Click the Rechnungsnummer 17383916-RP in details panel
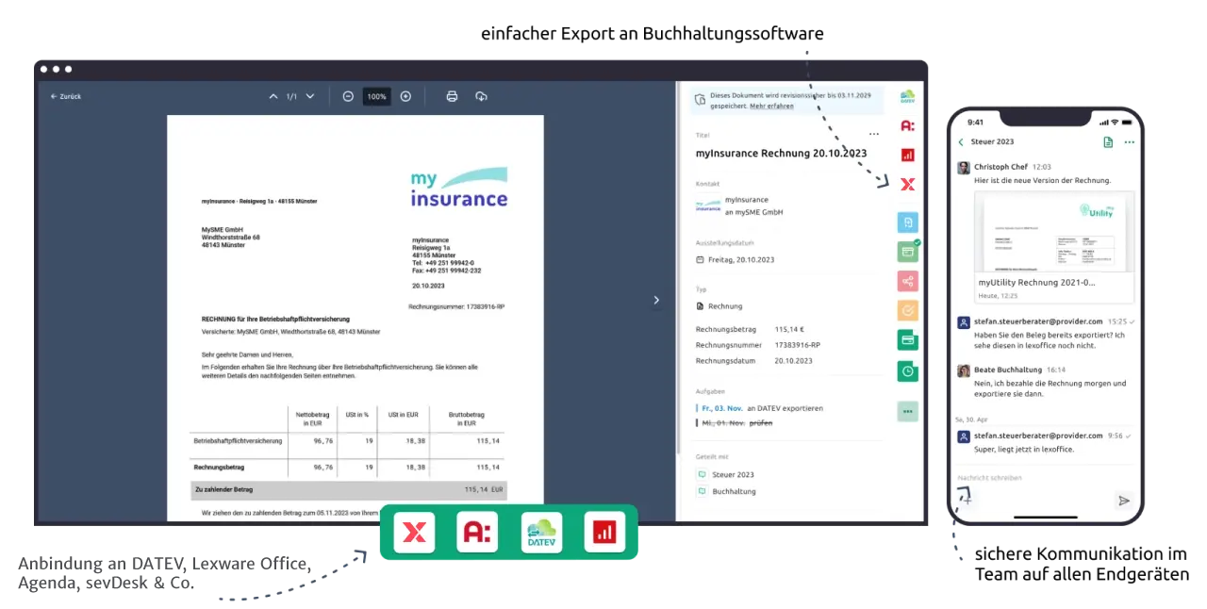Screen dimensions: 1207x609 point(798,345)
